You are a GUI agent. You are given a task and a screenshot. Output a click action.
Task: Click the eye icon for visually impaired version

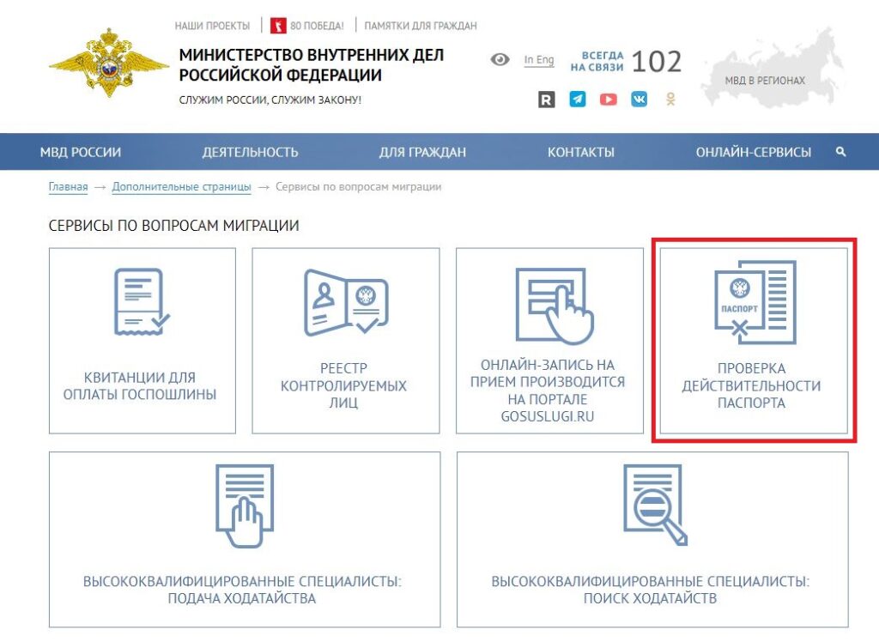click(x=500, y=60)
